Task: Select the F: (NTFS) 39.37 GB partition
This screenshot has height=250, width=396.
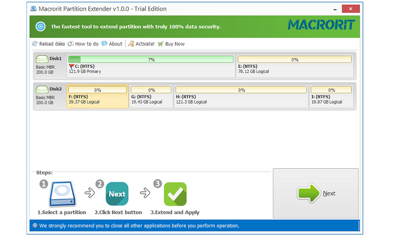Action: tap(98, 96)
